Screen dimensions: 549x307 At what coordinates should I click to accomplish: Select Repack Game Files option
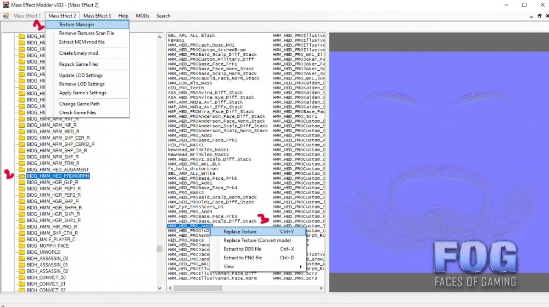tap(79, 64)
